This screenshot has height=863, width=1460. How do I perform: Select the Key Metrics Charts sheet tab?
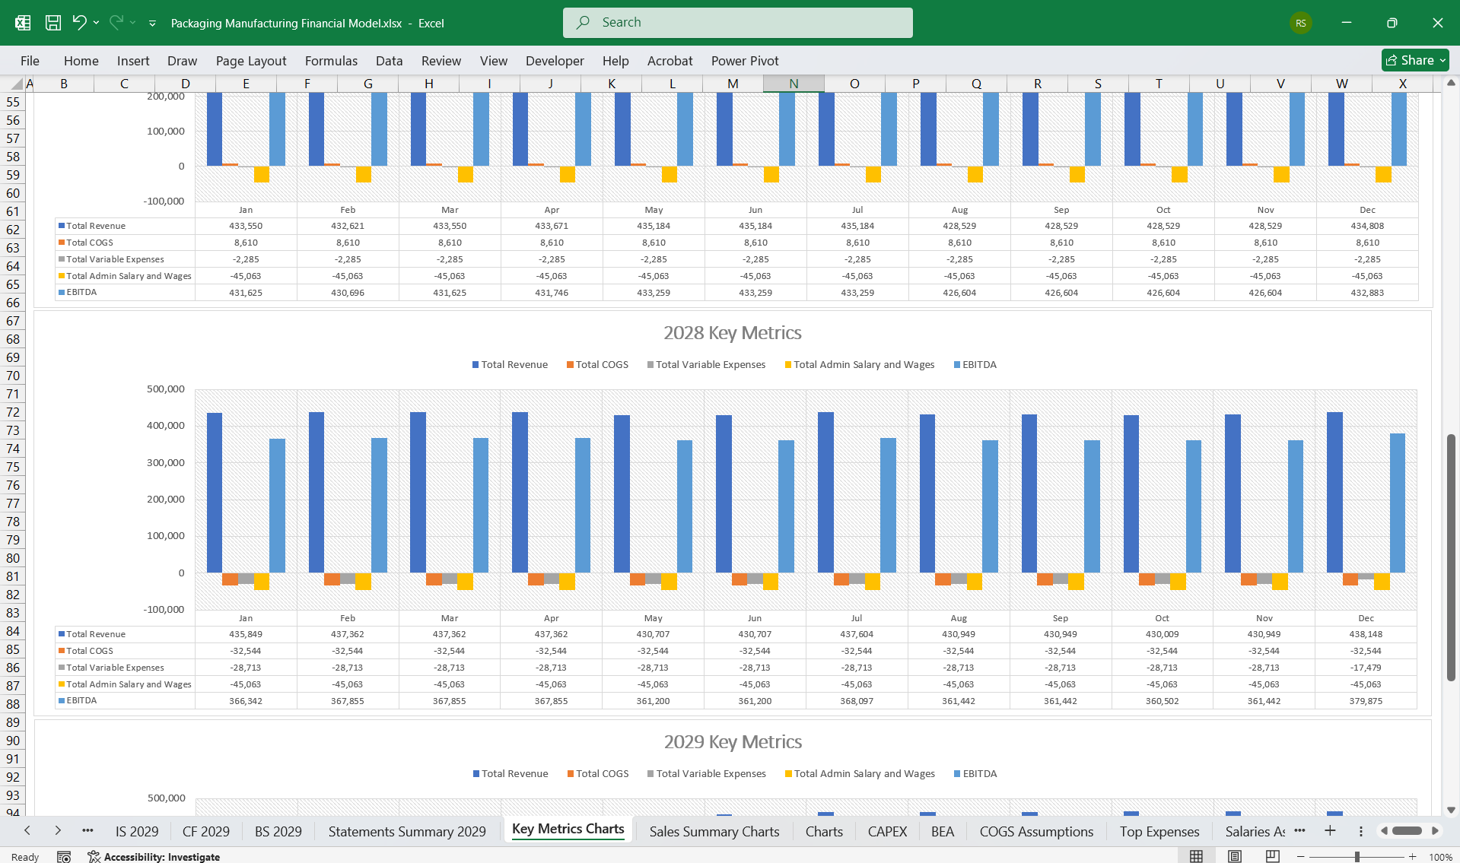click(568, 830)
